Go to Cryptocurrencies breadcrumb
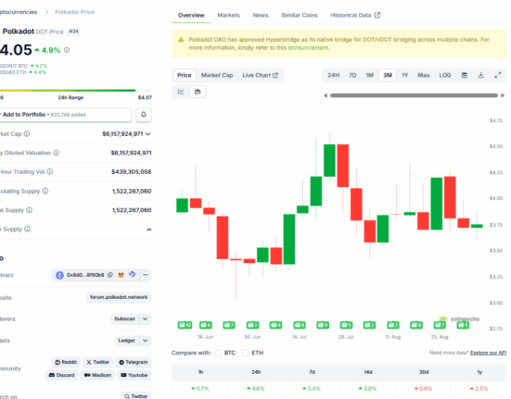This screenshot has width=511, height=399. (x=19, y=12)
